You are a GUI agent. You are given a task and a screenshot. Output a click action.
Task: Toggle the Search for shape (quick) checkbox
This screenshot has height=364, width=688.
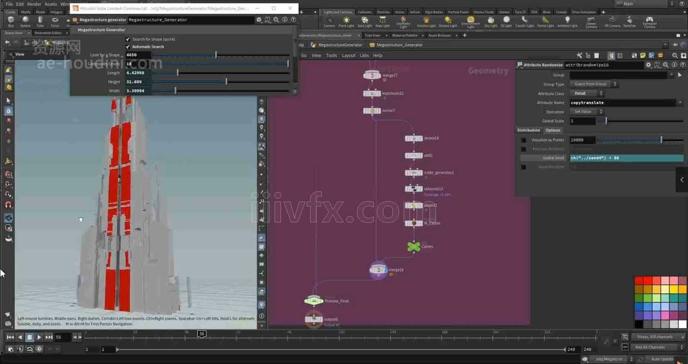pyautogui.click(x=128, y=39)
